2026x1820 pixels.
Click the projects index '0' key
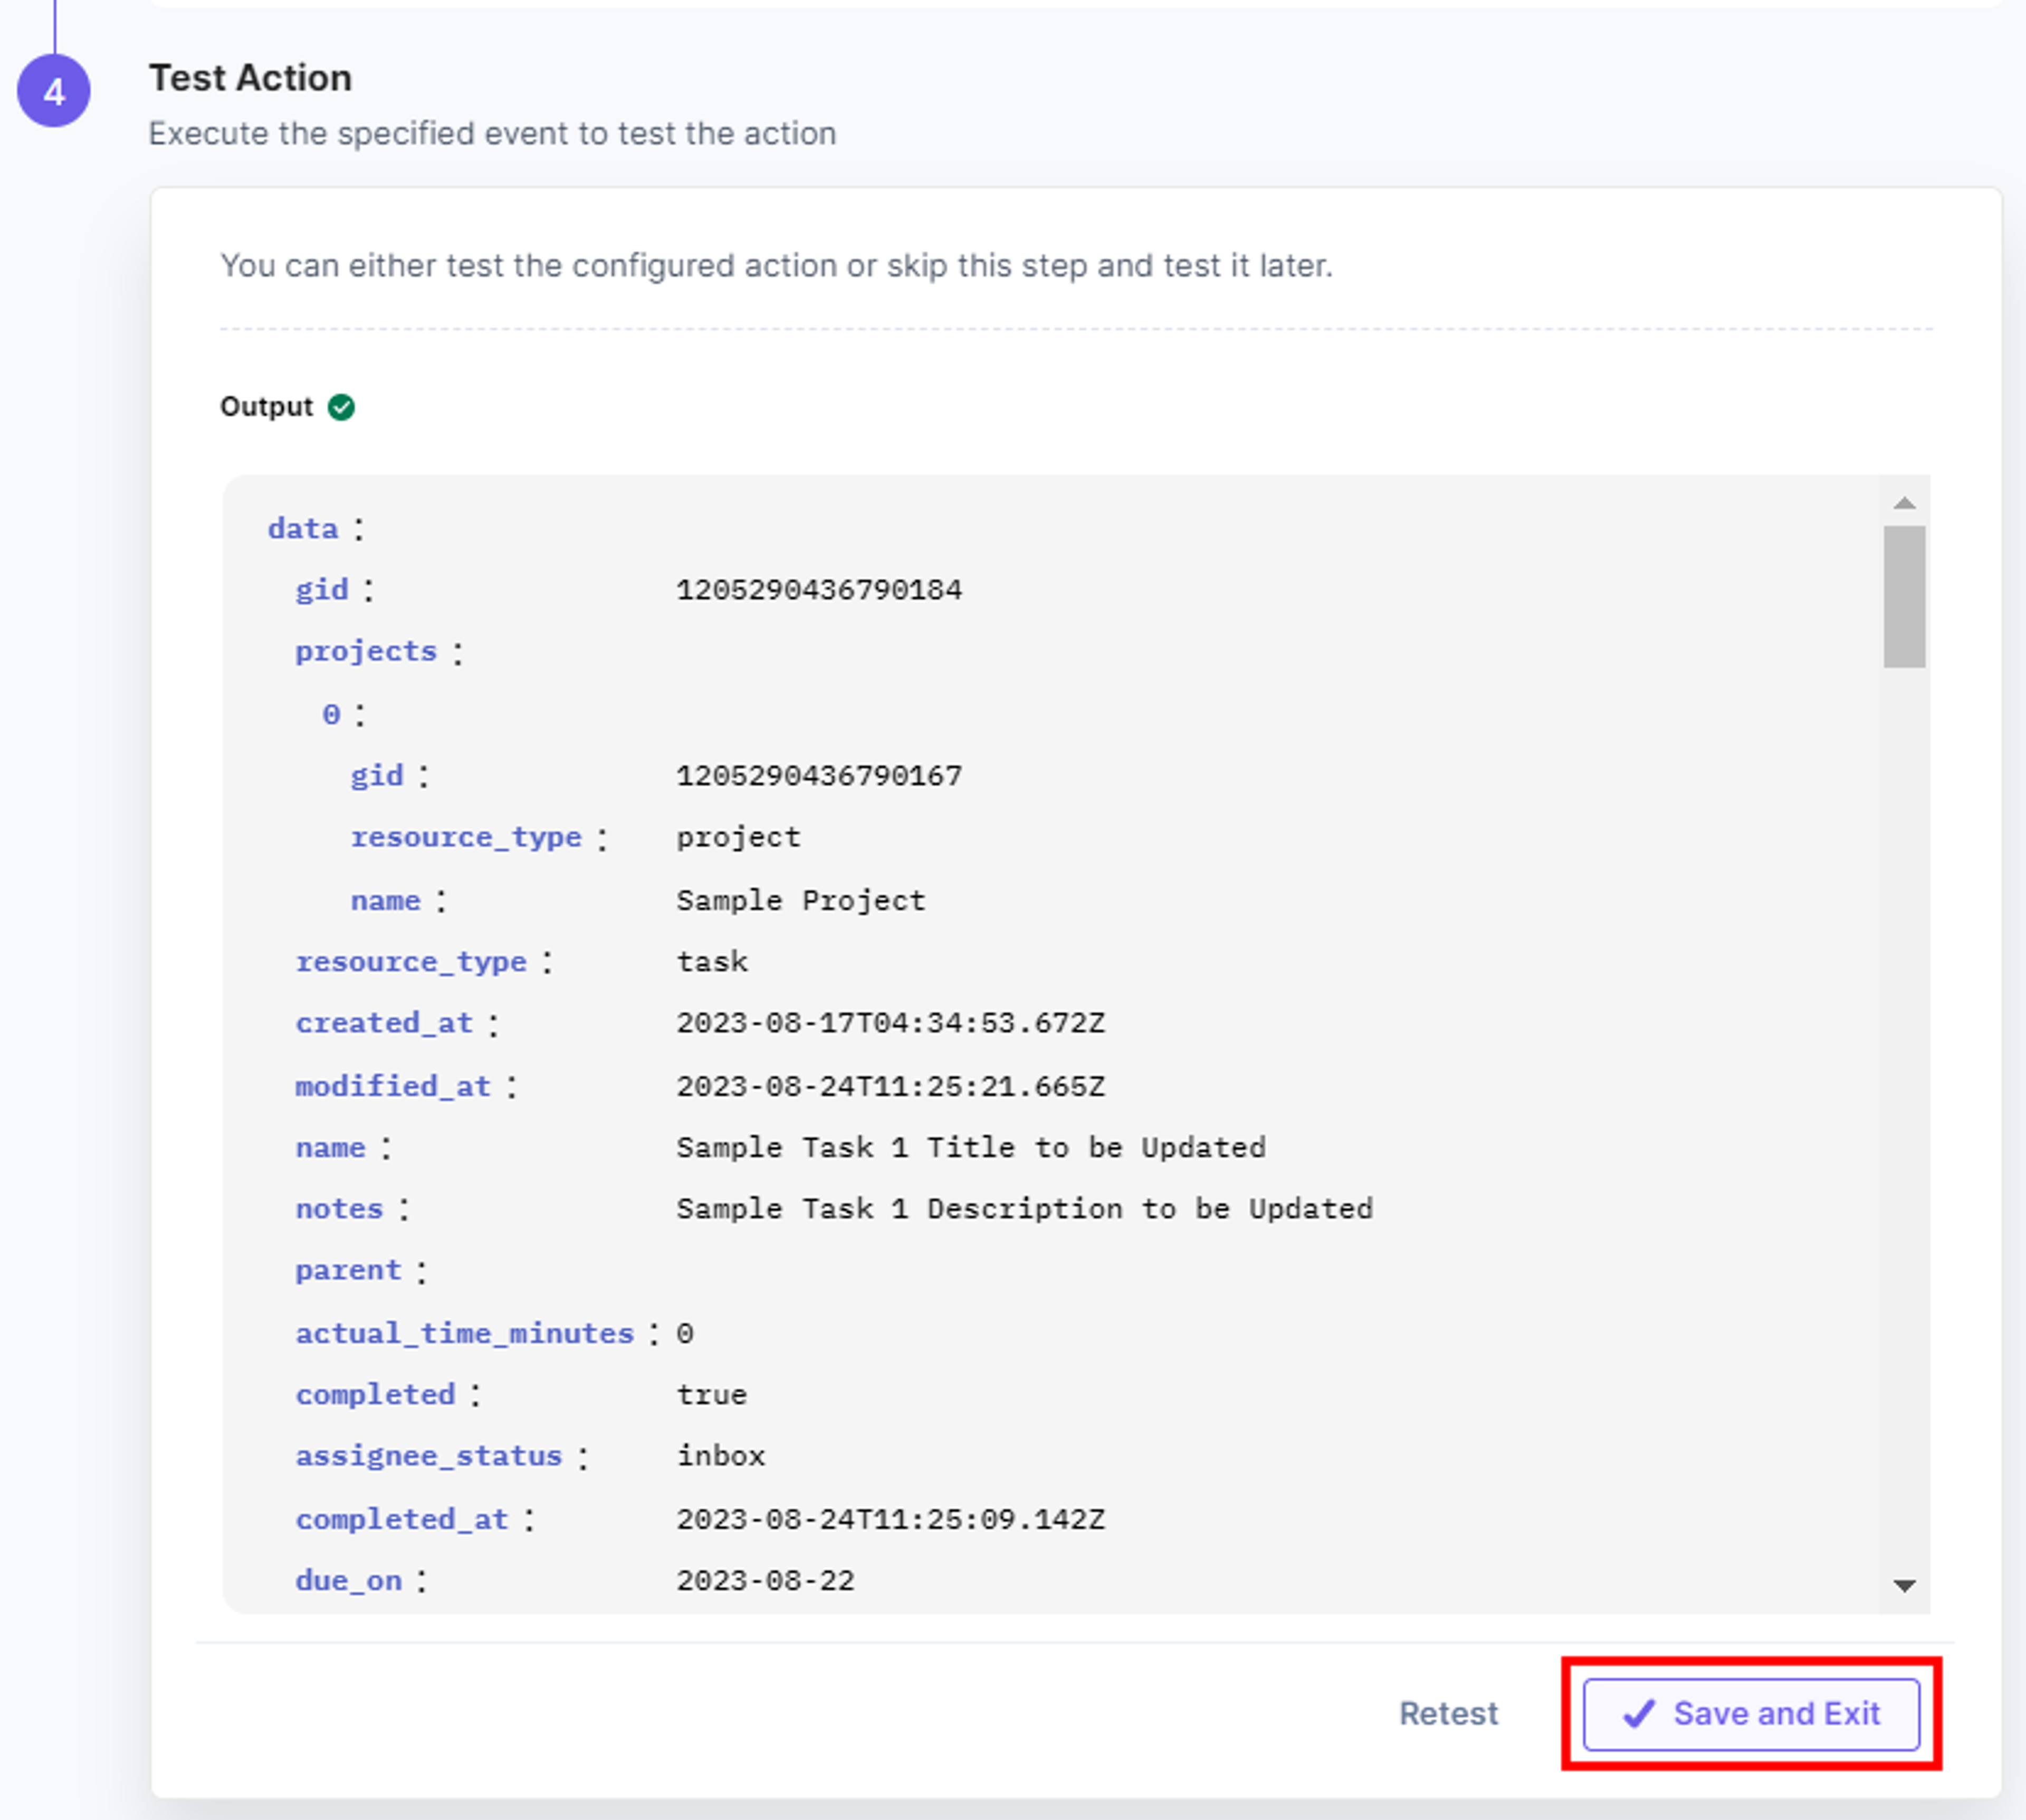tap(331, 714)
